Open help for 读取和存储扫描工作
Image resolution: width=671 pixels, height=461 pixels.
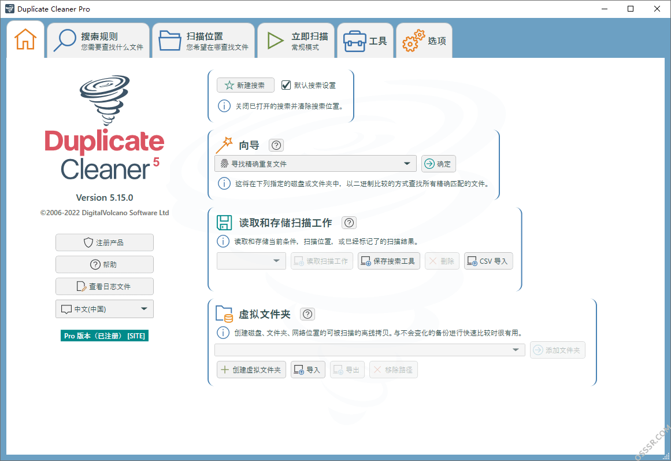click(349, 223)
